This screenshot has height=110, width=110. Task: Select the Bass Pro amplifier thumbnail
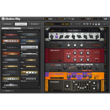coord(29,35)
